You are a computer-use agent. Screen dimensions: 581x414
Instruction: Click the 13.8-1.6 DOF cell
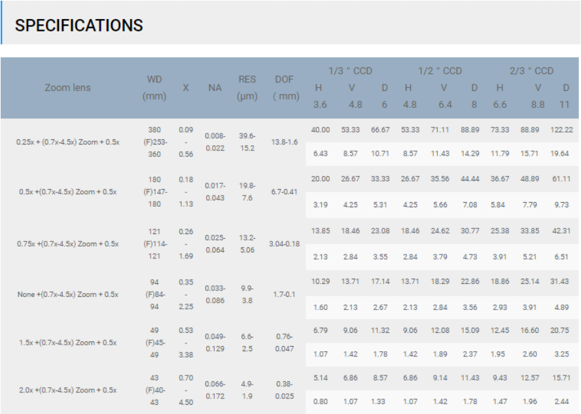(x=284, y=142)
